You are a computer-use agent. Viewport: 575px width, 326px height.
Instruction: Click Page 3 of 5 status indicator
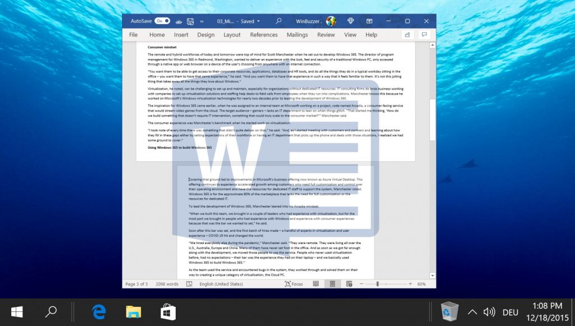(x=137, y=284)
